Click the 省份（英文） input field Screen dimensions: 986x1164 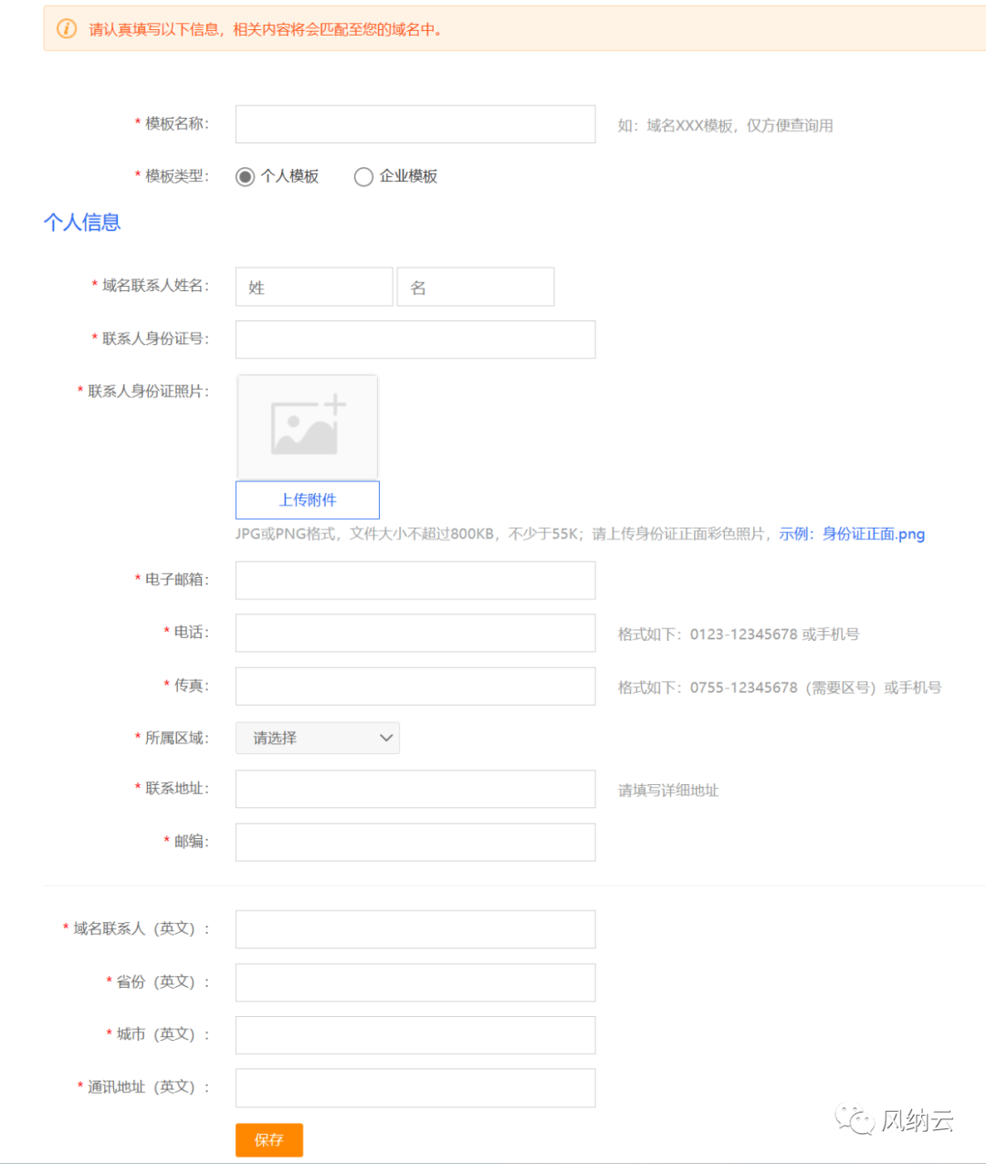415,982
